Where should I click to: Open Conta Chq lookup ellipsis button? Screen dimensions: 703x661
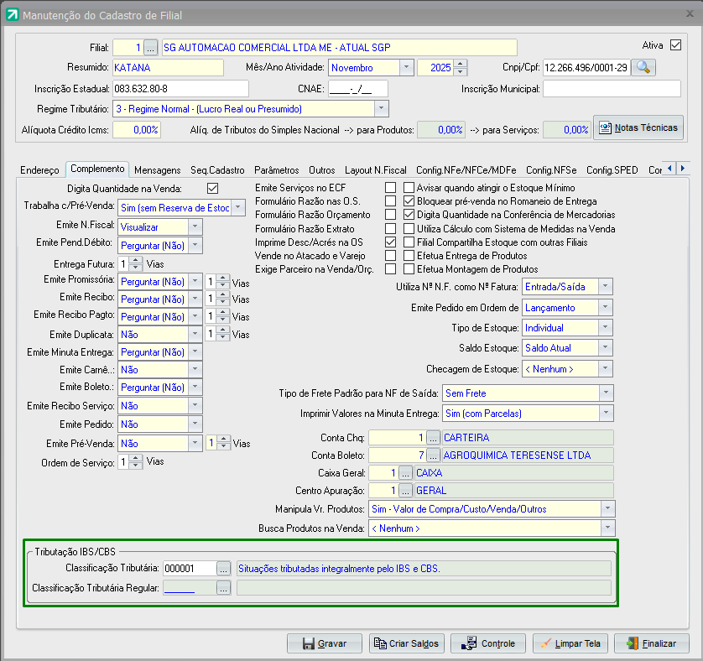click(x=433, y=438)
